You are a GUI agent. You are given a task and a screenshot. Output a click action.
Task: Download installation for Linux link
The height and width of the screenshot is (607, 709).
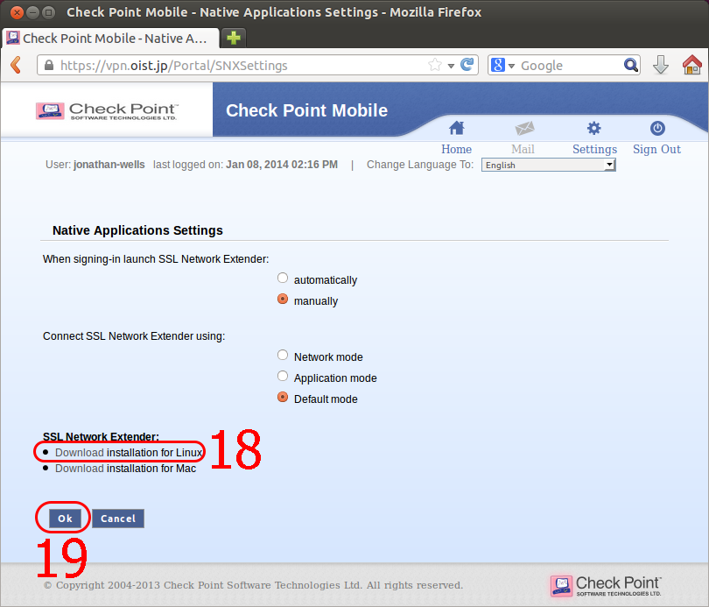tap(80, 453)
